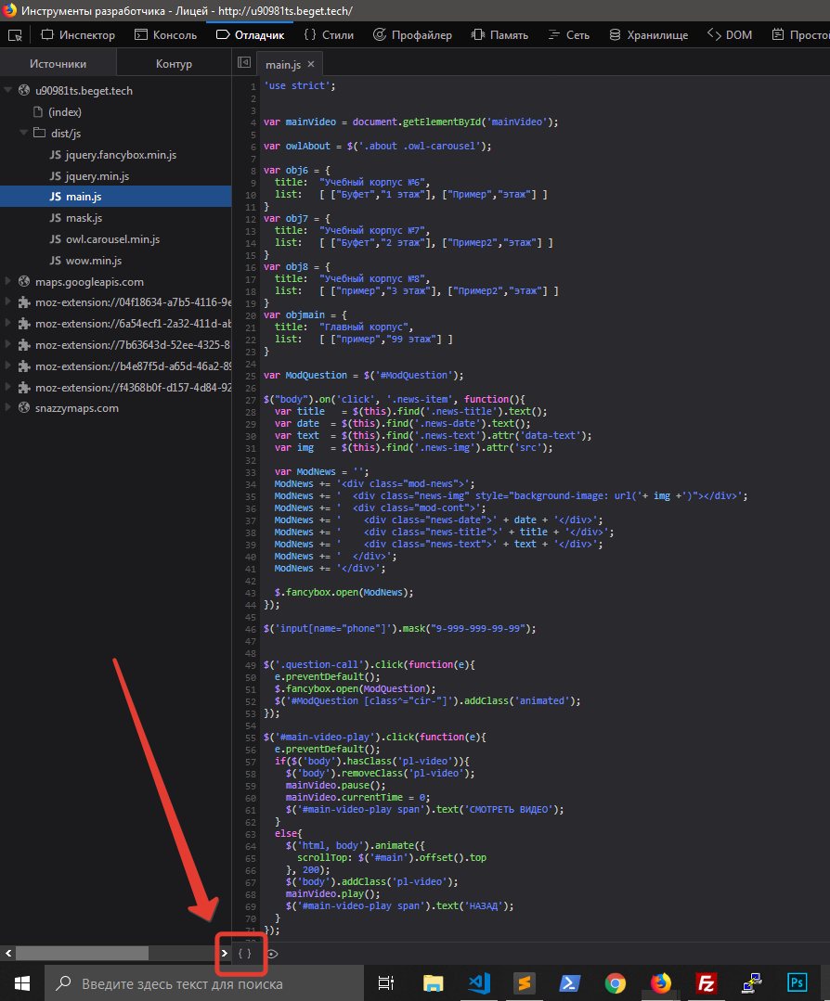830x1001 pixels.
Task: Open the Инспектор panel
Action: pos(78,35)
